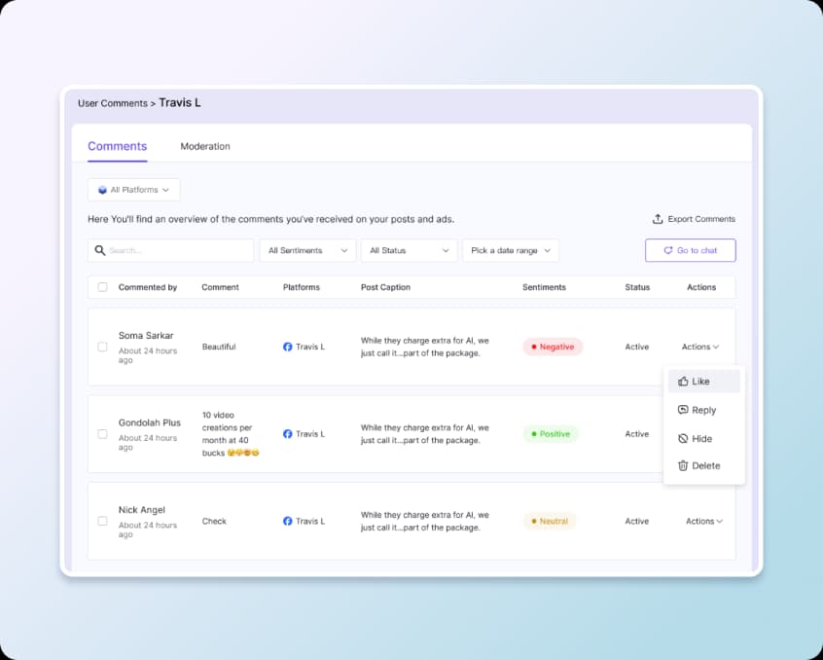
Task: Expand the All Sentiments filter
Action: pyautogui.click(x=307, y=250)
